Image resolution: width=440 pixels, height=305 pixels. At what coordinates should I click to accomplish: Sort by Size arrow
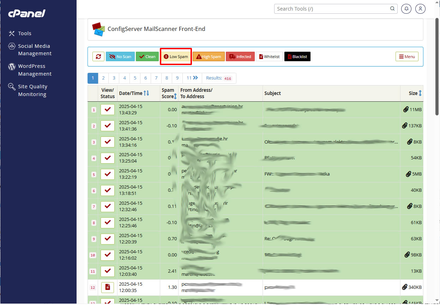coord(420,93)
